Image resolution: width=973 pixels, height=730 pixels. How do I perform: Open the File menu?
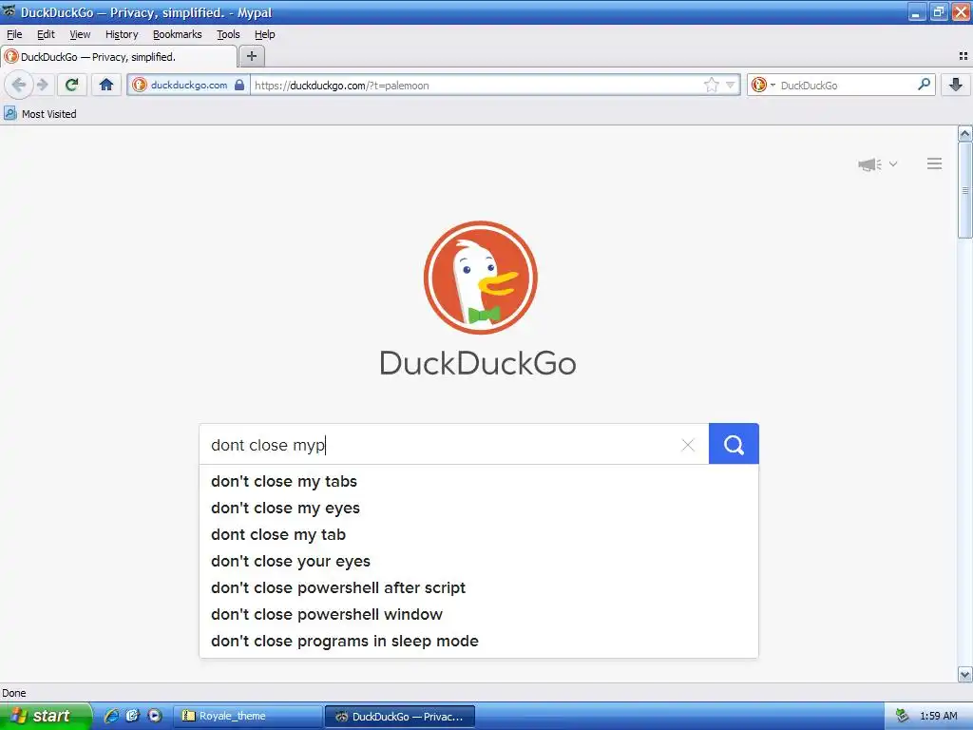click(x=14, y=34)
